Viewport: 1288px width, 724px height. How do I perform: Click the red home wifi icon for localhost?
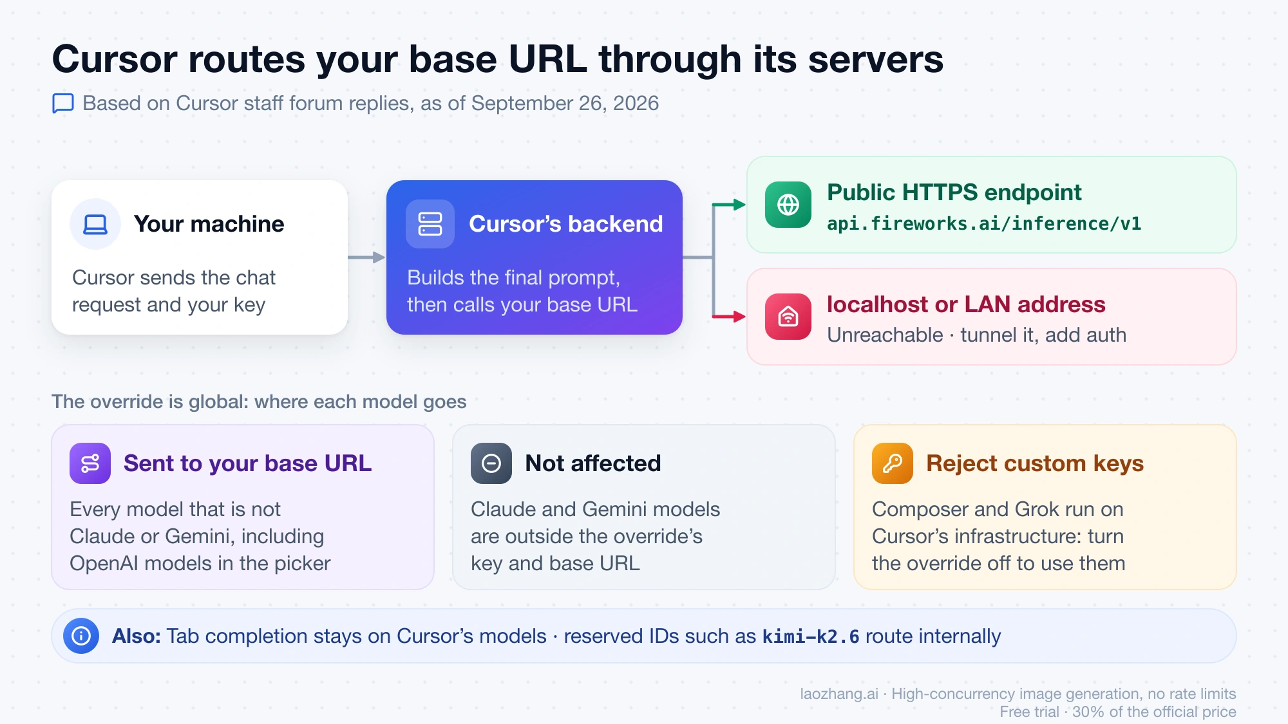[788, 317]
